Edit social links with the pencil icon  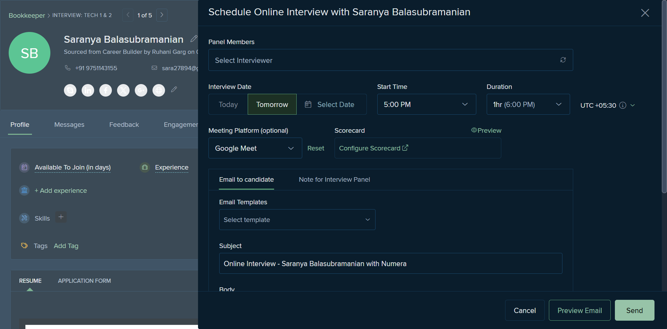174,90
